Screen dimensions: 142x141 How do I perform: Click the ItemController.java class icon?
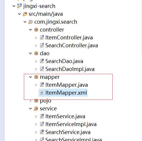tap(42, 37)
